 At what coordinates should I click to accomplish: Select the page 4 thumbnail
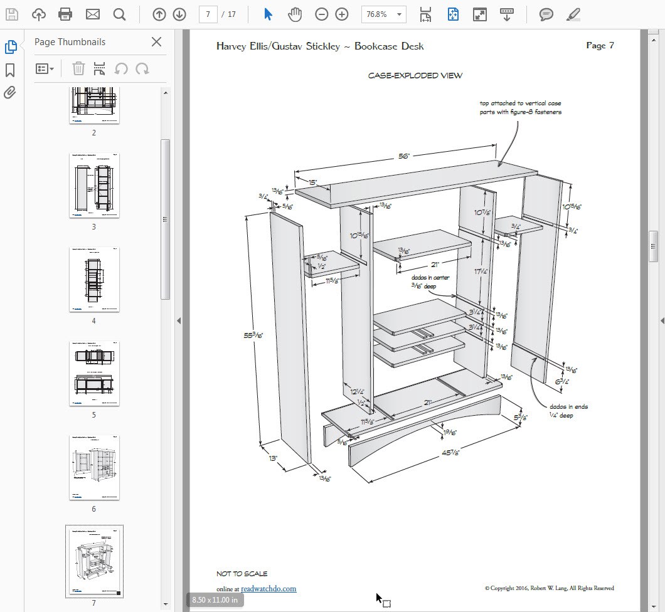tap(94, 280)
